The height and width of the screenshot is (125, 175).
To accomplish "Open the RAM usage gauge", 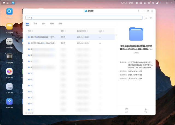I will pos(126,3).
